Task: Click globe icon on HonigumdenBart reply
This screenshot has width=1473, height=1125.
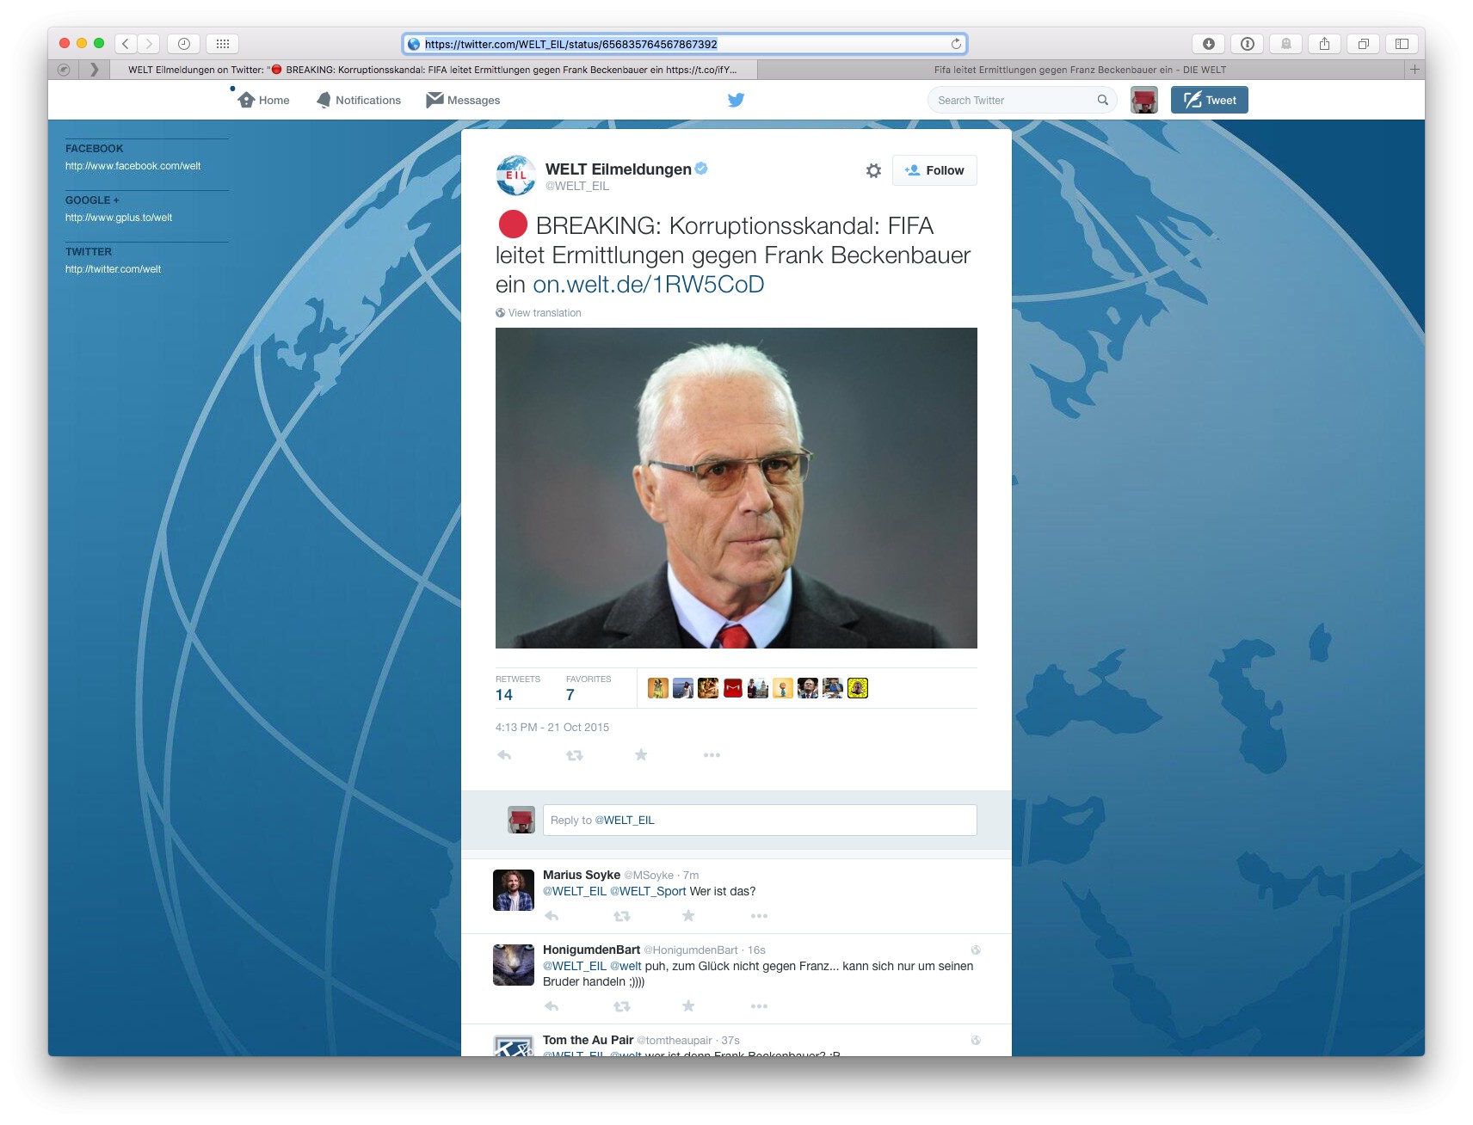Action: click(x=976, y=950)
